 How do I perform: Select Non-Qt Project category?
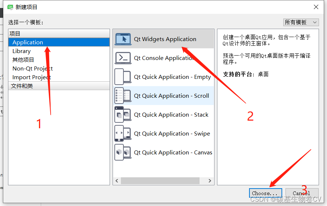[x=59, y=68]
